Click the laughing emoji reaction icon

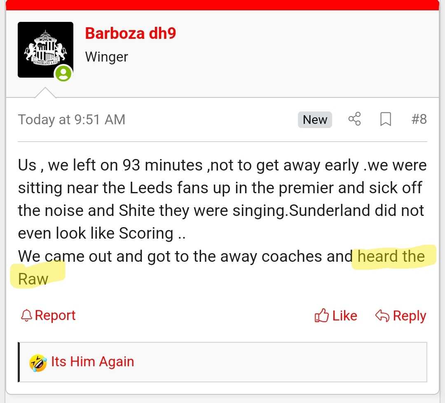(38, 363)
